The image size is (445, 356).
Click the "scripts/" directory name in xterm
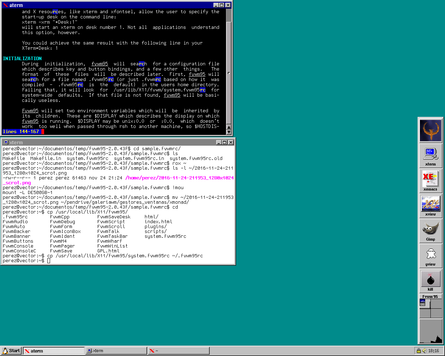tap(156, 232)
